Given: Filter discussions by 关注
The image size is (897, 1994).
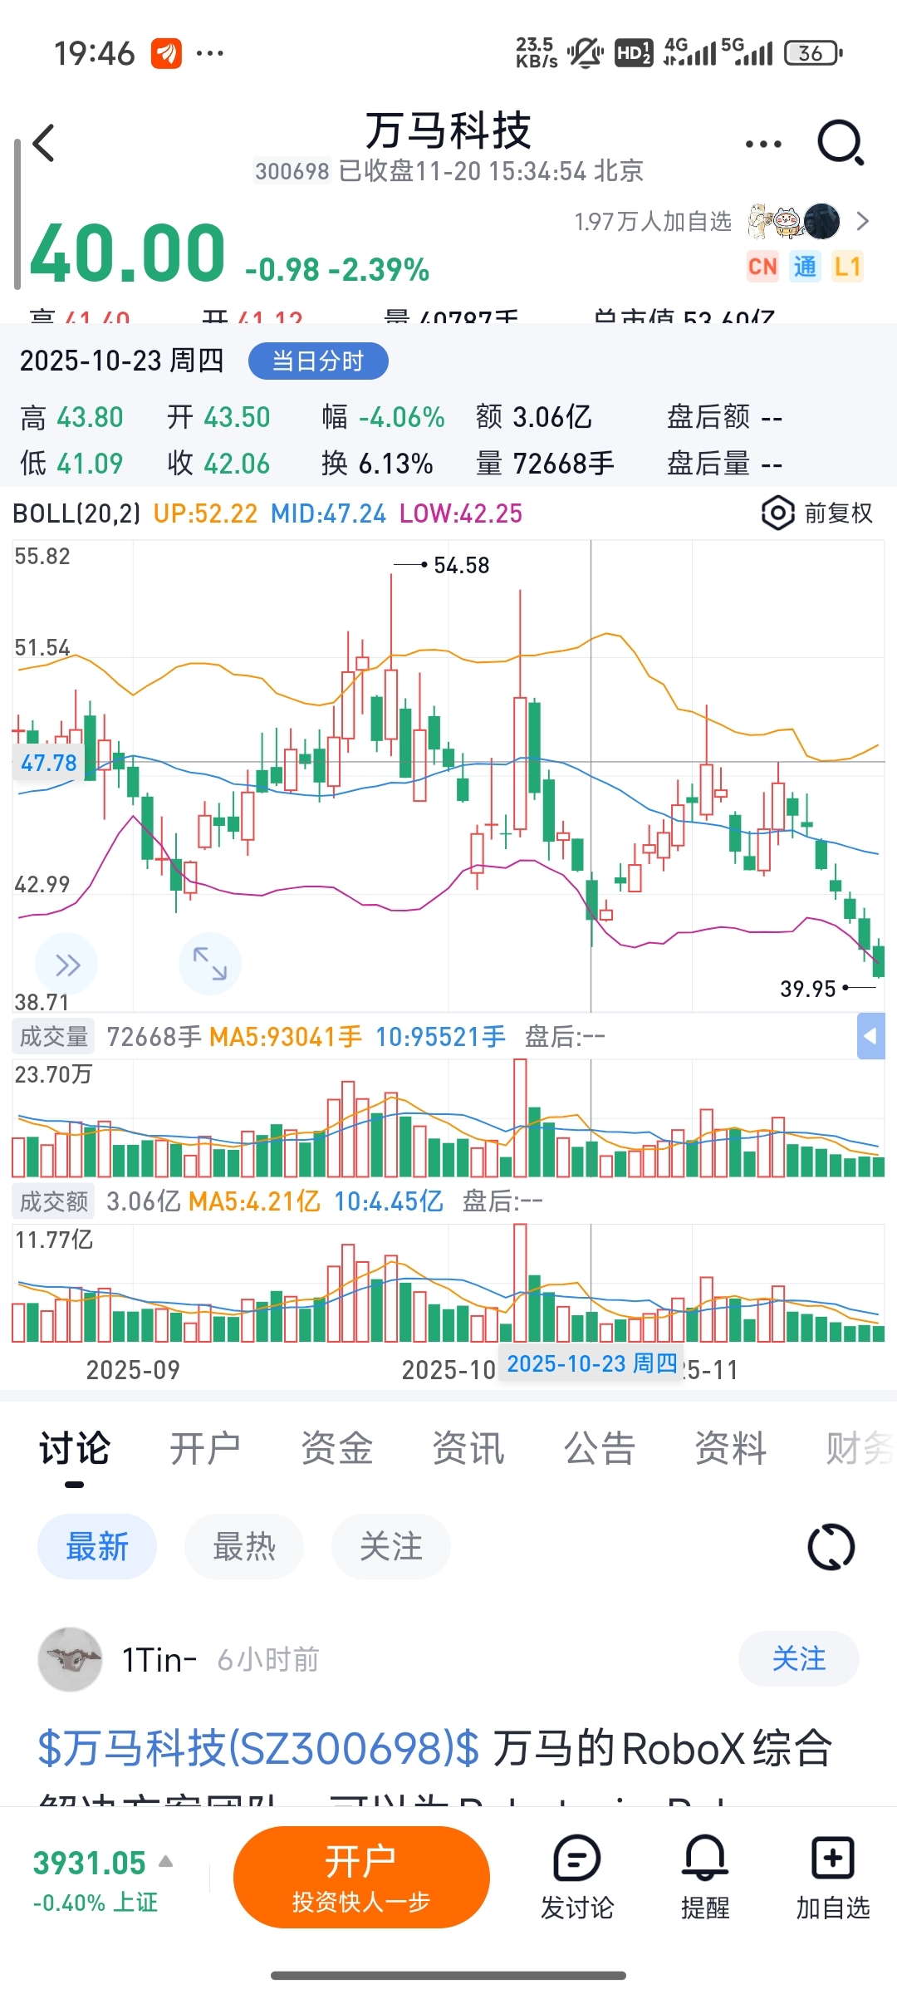Looking at the screenshot, I should click(391, 1547).
